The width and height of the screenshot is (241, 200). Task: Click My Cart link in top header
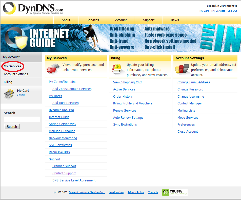pyautogui.click(x=204, y=11)
